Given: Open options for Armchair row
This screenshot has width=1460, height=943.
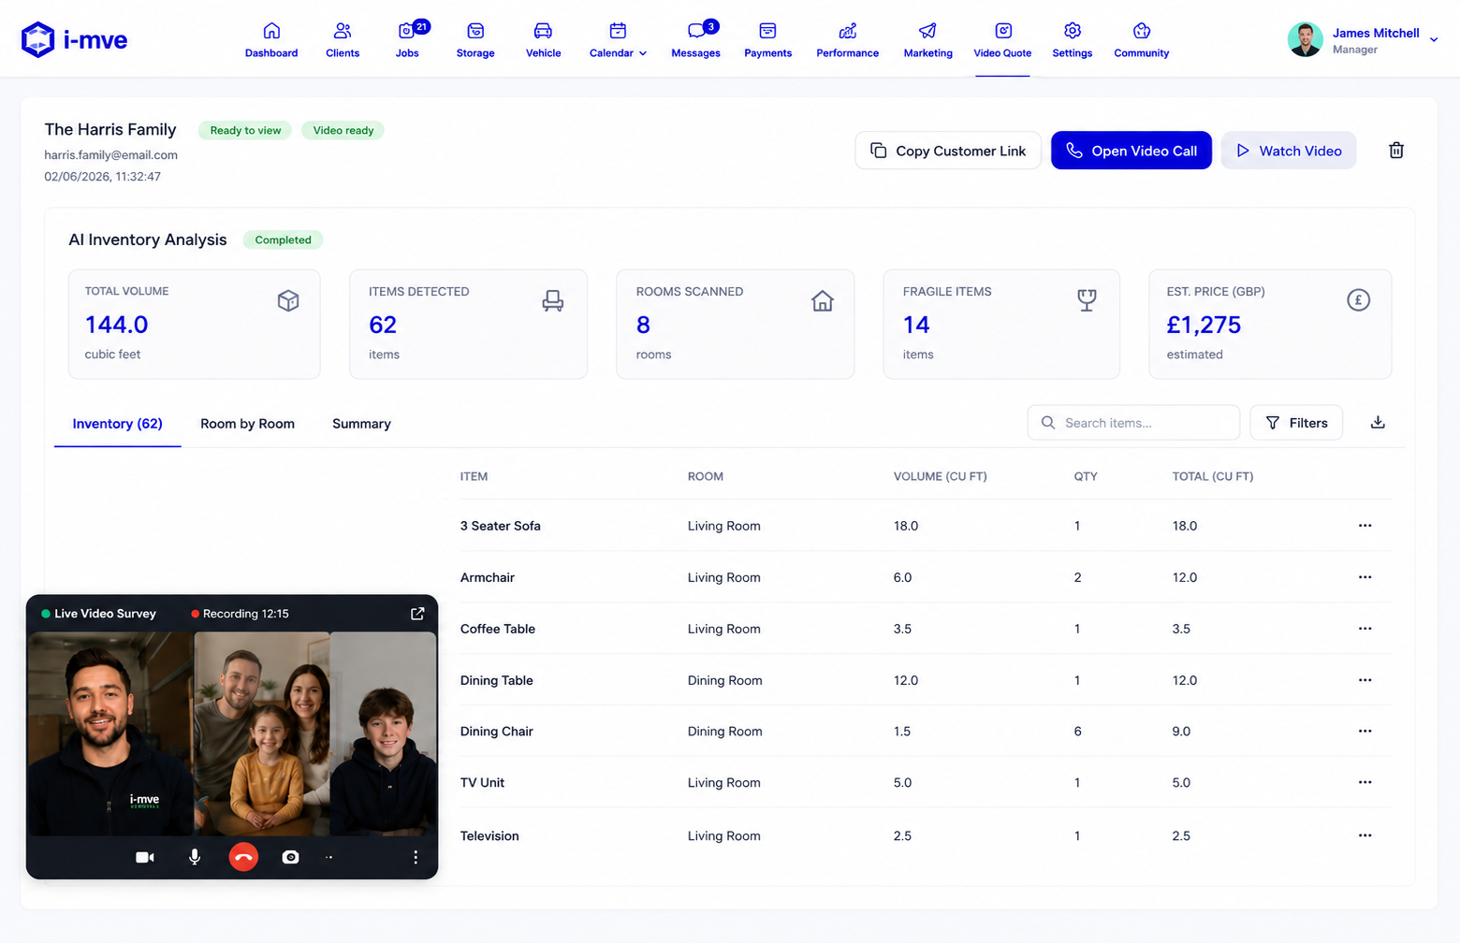Looking at the screenshot, I should click(1365, 577).
